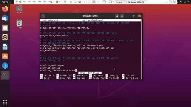Click the userlist_enable=yes line
191x107 pixels.
click(x=52, y=65)
